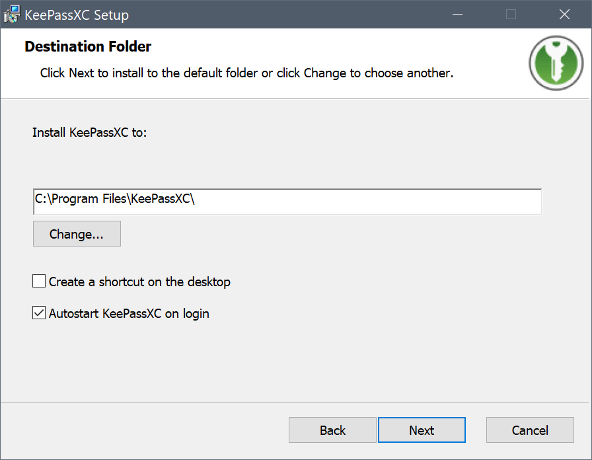592x460 pixels.
Task: Click the green KeePassXC key logo
Action: (x=556, y=63)
